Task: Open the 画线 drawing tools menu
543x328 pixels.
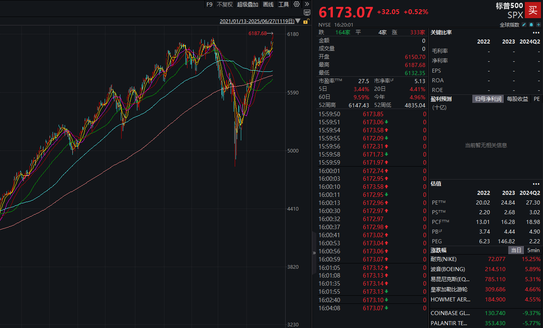Action: pyautogui.click(x=268, y=4)
